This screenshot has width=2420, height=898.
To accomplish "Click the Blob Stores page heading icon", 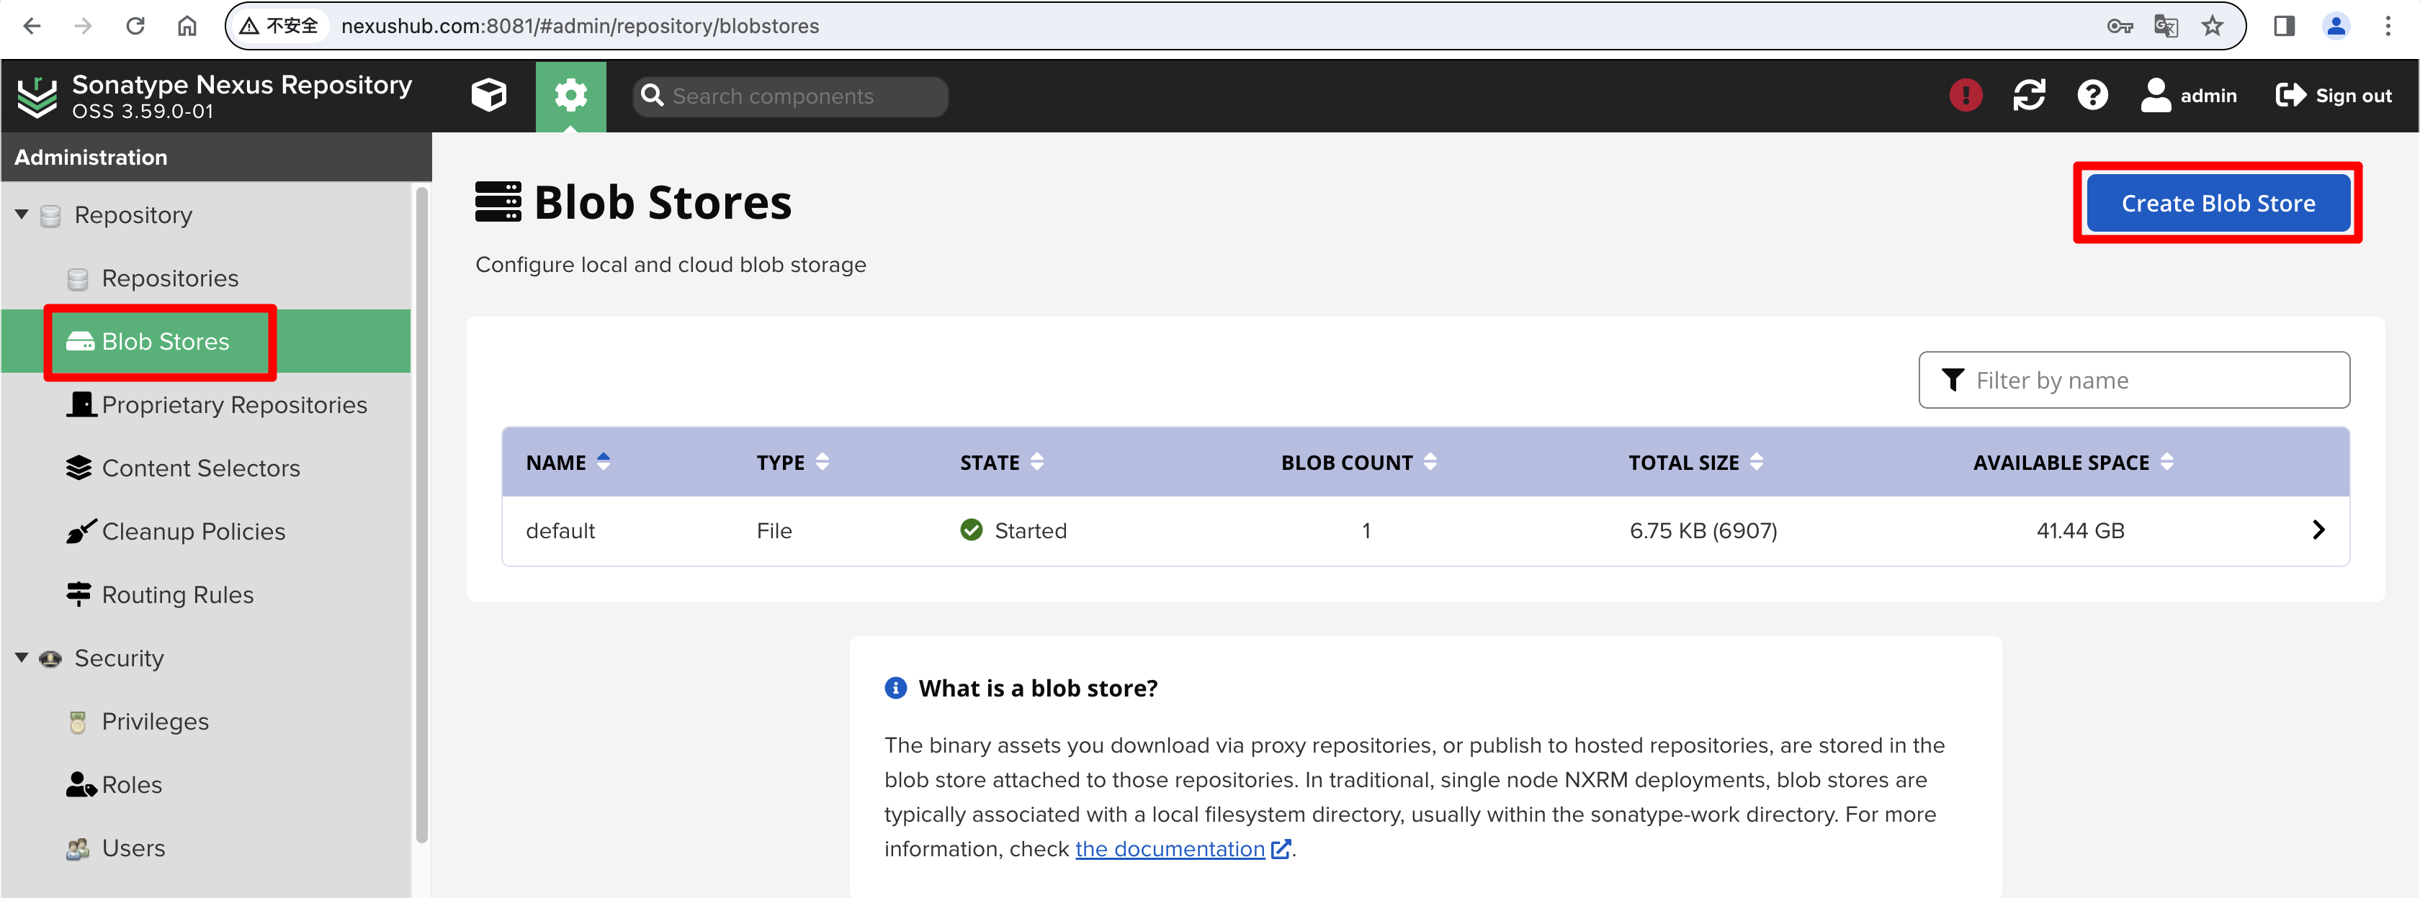I will 498,203.
